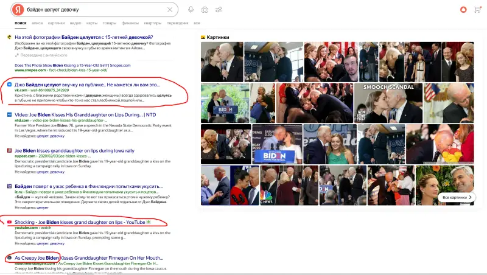Screen dimensions: 487x275
Task: Start voice search with microphone icon
Action: (x=191, y=10)
